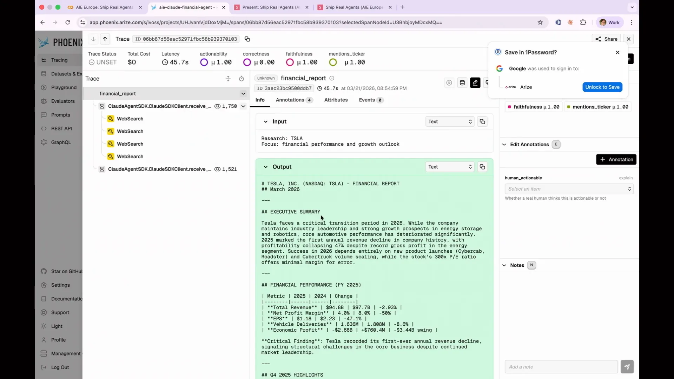
Task: Collapse the Input section
Action: [266, 121]
